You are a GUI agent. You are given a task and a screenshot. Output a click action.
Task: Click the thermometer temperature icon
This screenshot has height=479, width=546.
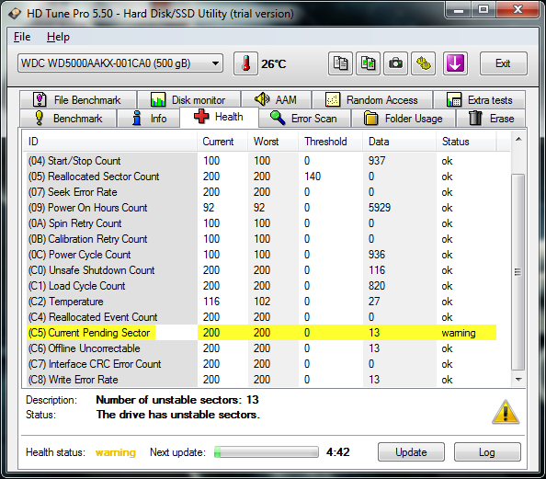245,63
